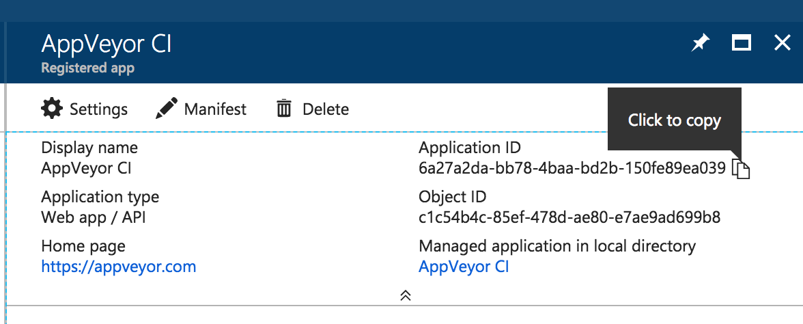This screenshot has width=803, height=324.
Task: Select the Object ID value c1c54b4c-85ef-478d-ae80-e7ae9ad699b8
Action: click(569, 217)
